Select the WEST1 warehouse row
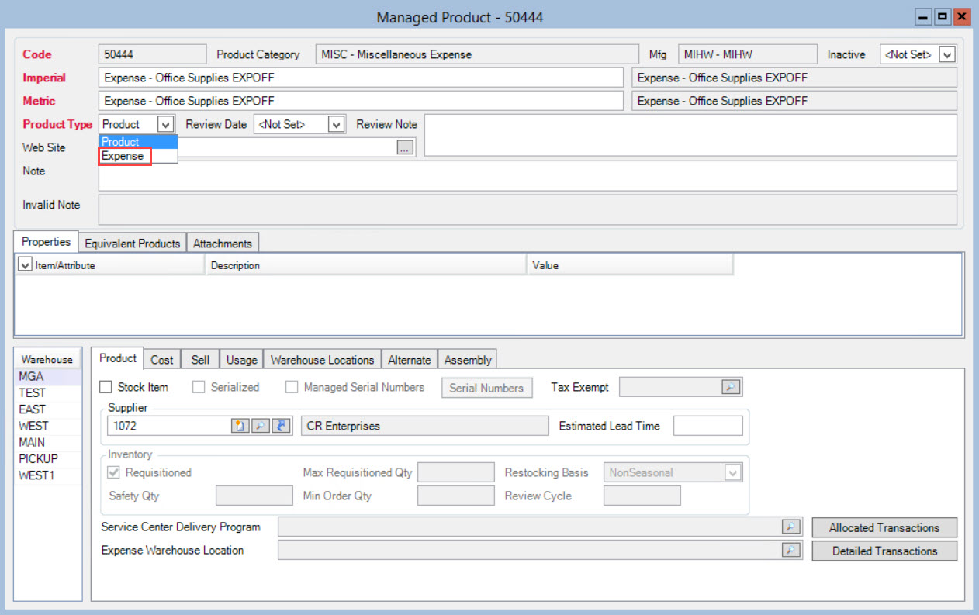The image size is (979, 615). click(47, 475)
